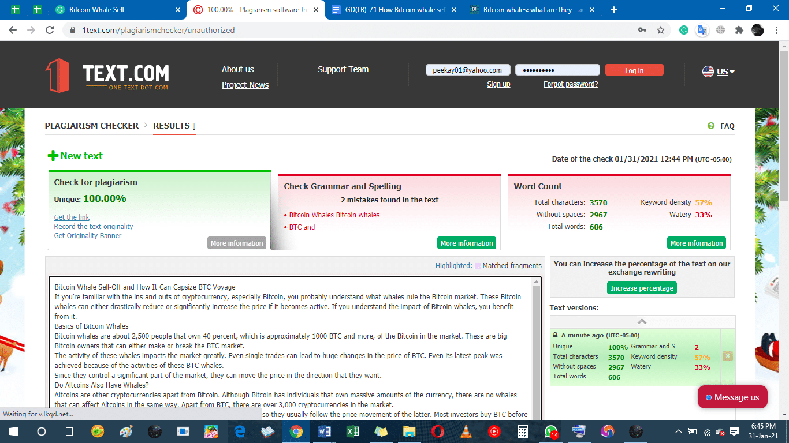Image resolution: width=789 pixels, height=443 pixels.
Task: Click the RESULTS breadcrumb tab
Action: (x=174, y=126)
